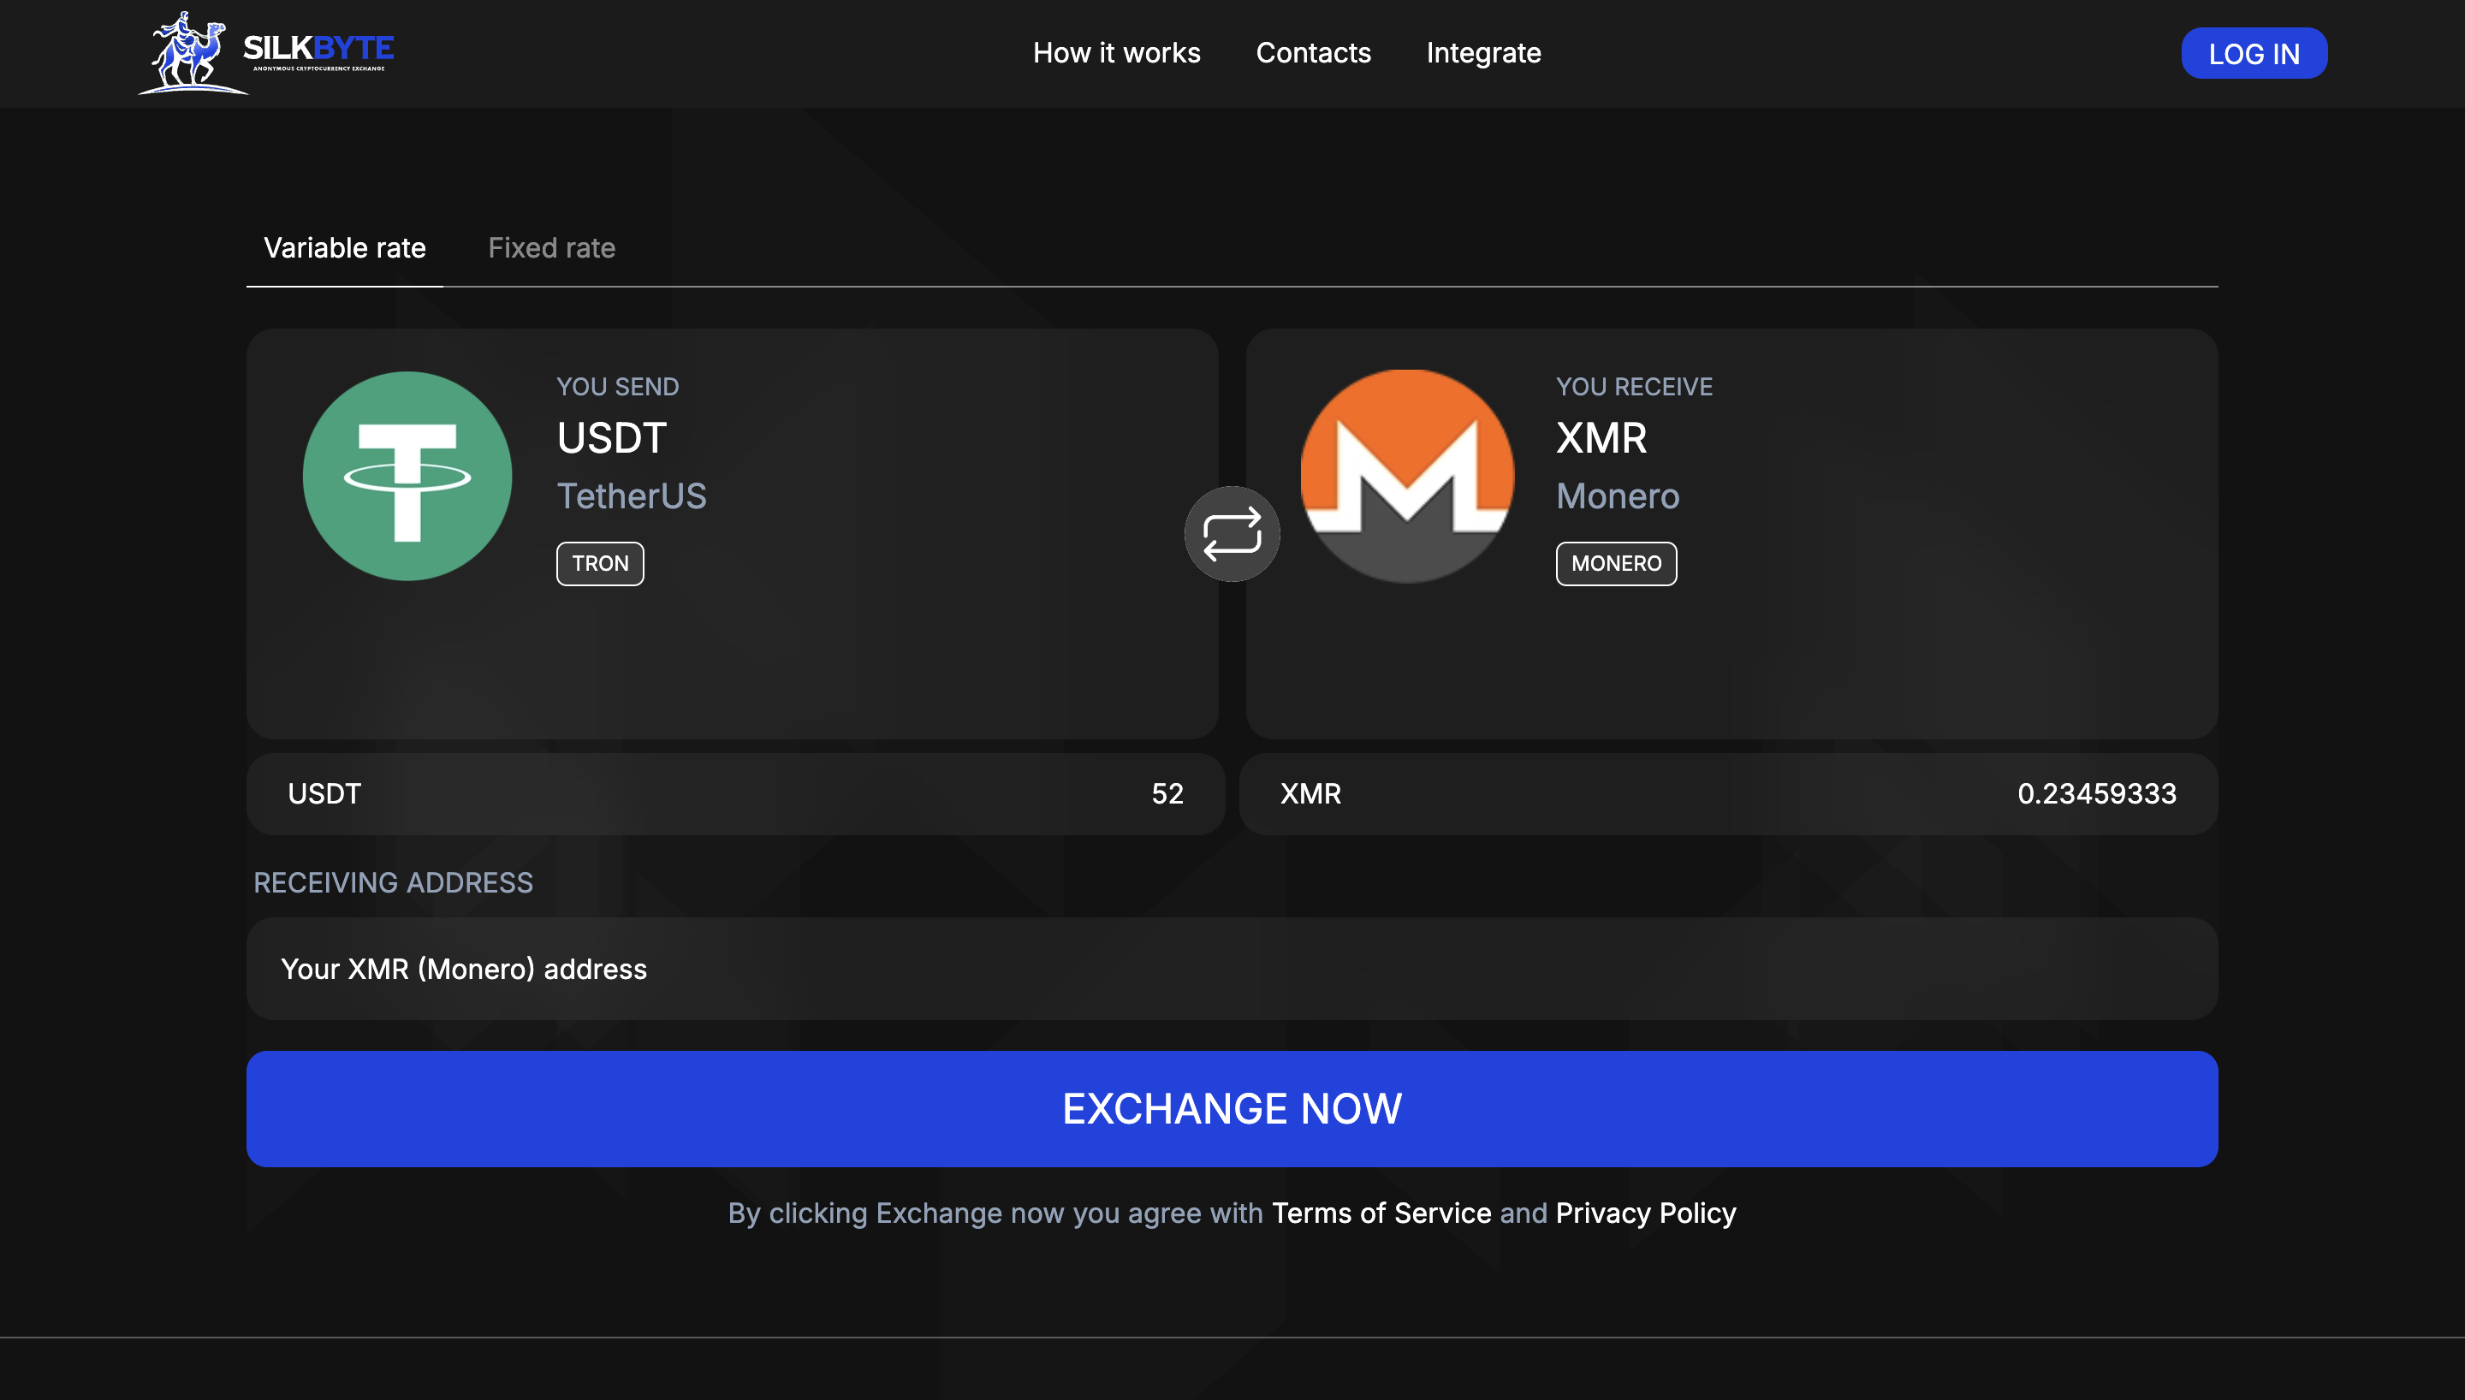Open the Privacy Policy link
The height and width of the screenshot is (1400, 2465).
pos(1646,1213)
